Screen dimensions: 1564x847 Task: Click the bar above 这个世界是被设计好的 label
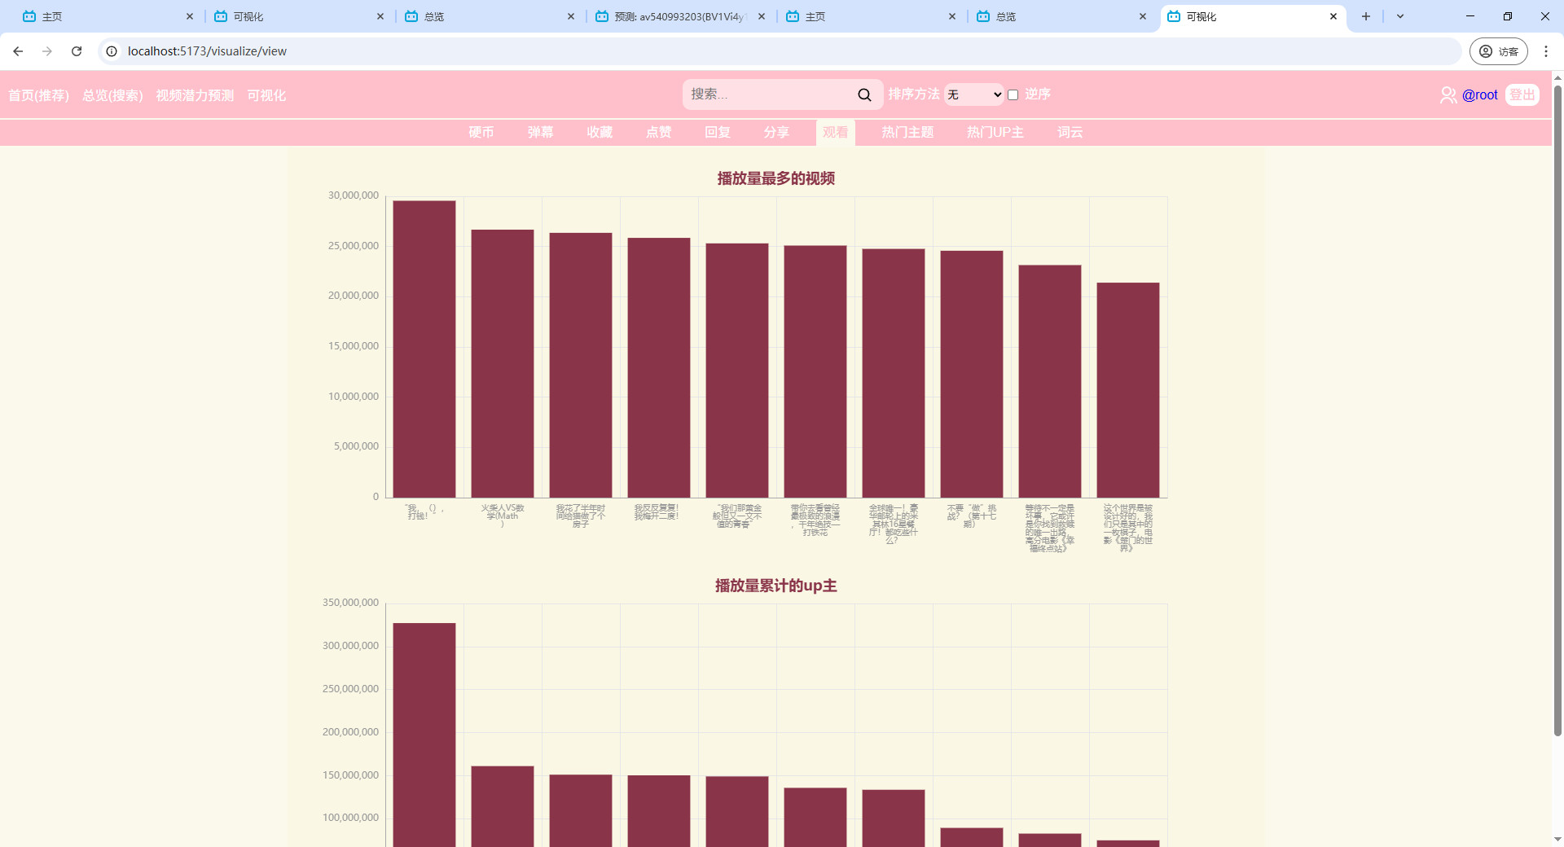[1128, 390]
